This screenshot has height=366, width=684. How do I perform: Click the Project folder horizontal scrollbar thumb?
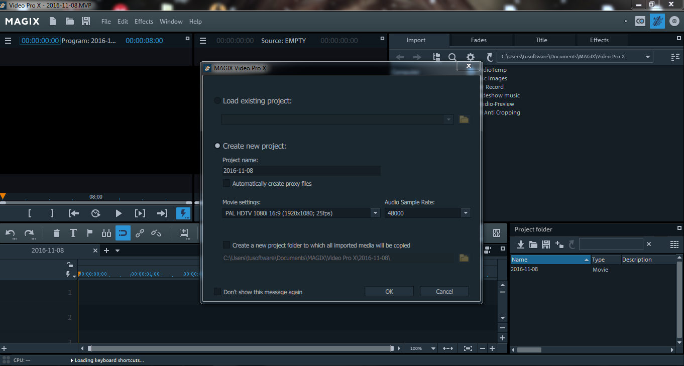(x=529, y=350)
